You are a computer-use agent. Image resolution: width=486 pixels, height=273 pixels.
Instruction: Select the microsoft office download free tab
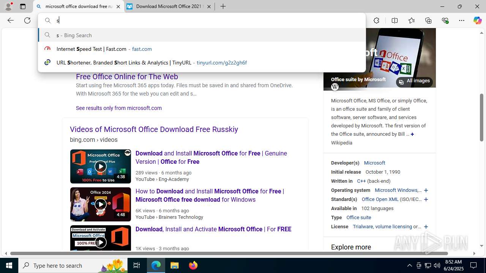(79, 6)
